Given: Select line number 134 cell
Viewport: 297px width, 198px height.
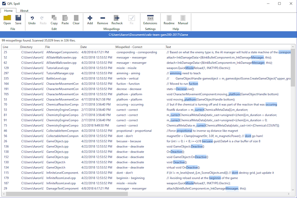Looking at the screenshot, I should point(6,167).
